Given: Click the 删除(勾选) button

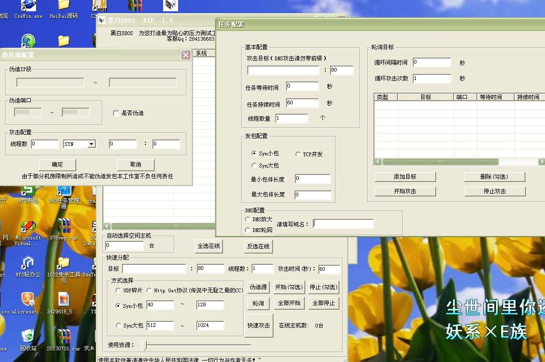Looking at the screenshot, I should tap(495, 177).
